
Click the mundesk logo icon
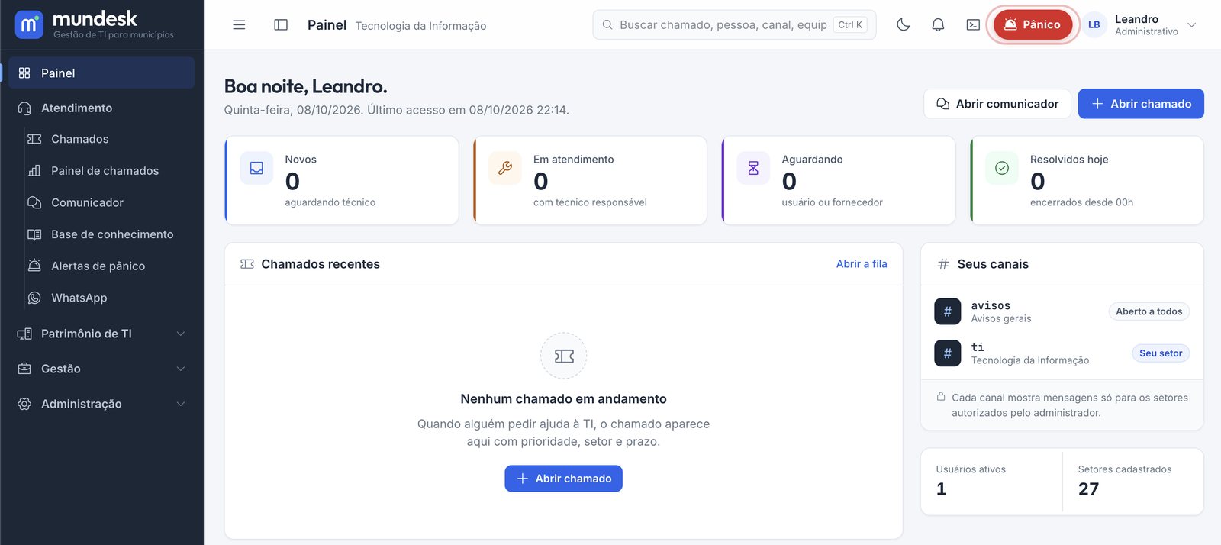[x=29, y=24]
